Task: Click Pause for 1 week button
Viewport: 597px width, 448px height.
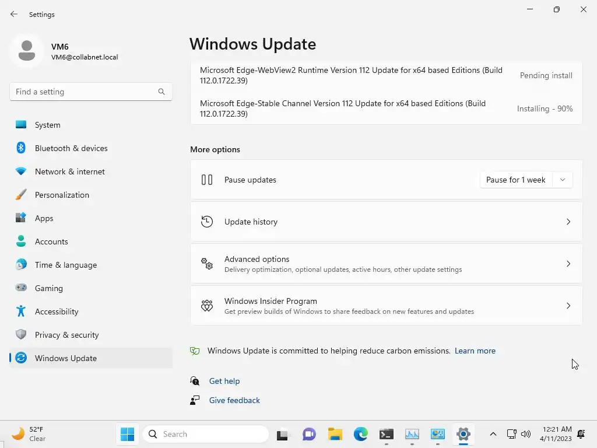Action: [x=516, y=180]
